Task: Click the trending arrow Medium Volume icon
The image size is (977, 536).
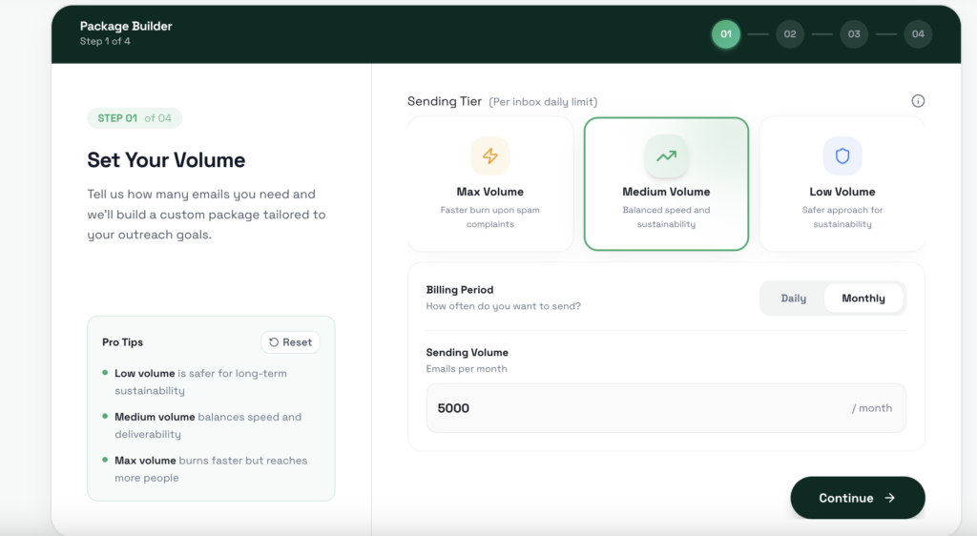Action: point(666,155)
